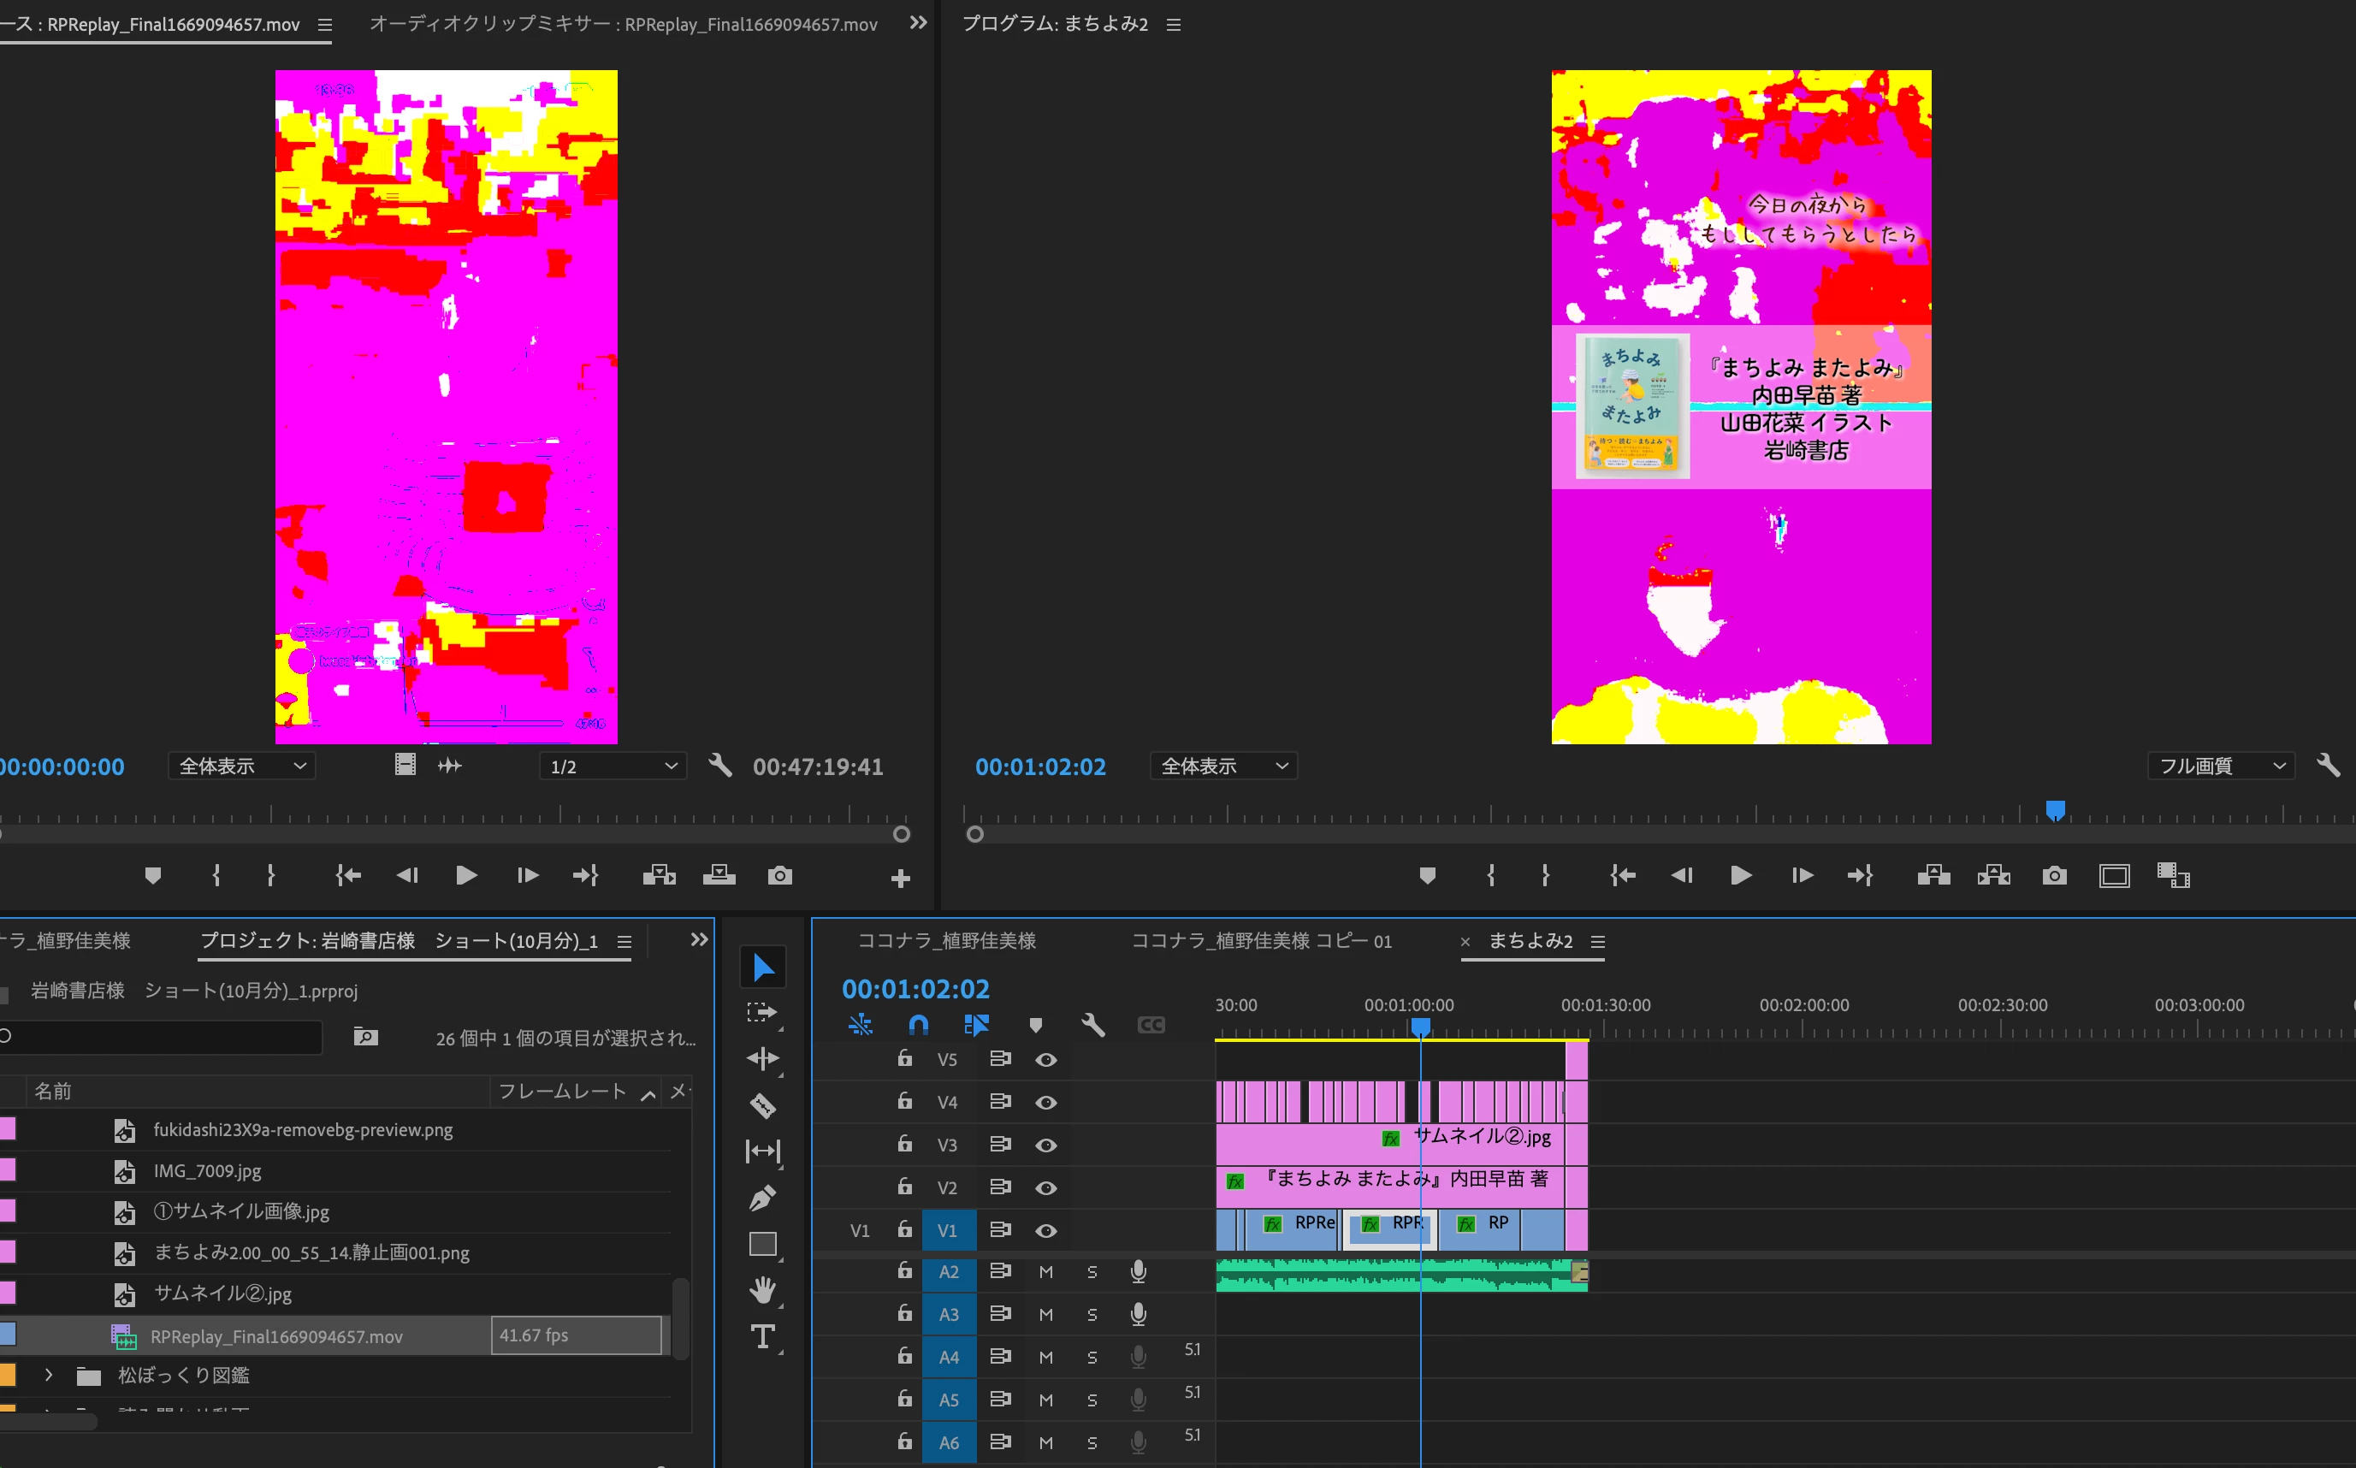Screen dimensions: 2356x1468
Task: Switch to the オーディオクリップミキサー tab
Action: (x=623, y=23)
